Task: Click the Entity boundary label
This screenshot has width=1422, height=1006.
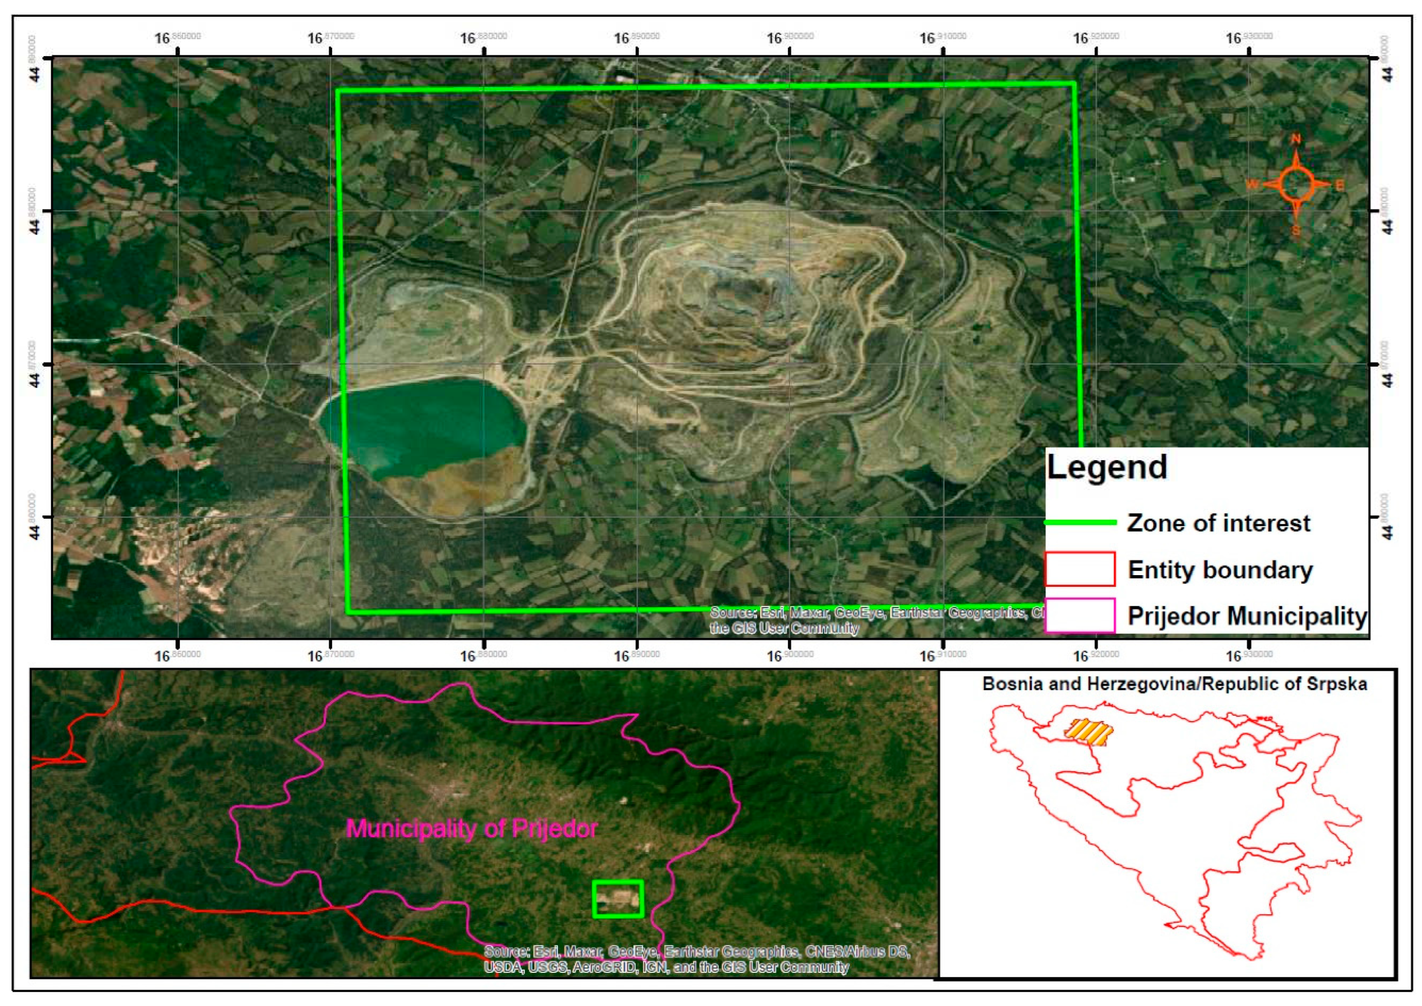Action: click(1220, 569)
